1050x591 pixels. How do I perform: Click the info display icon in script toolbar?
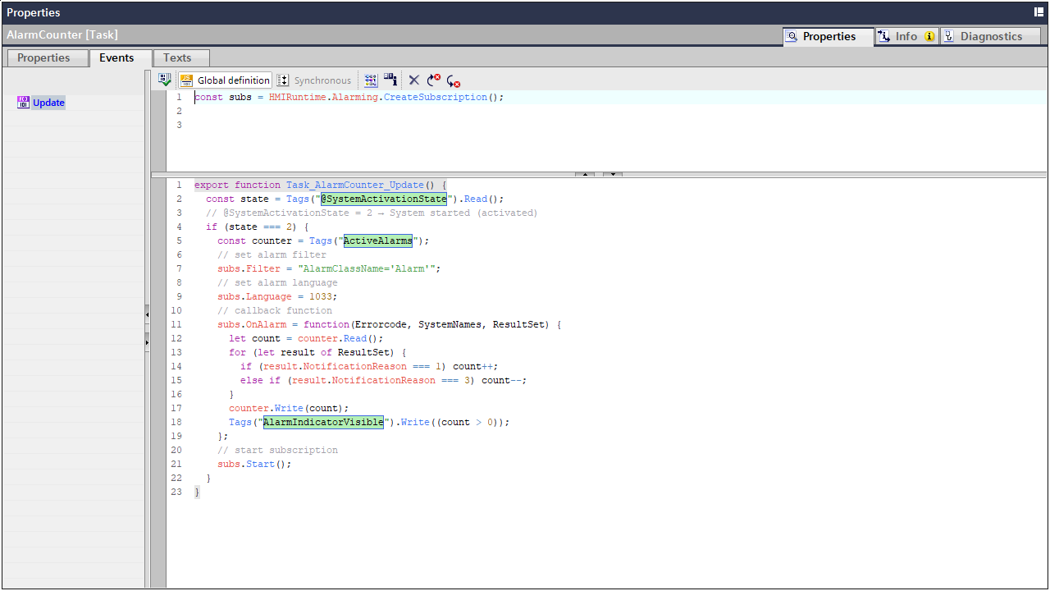pos(390,80)
